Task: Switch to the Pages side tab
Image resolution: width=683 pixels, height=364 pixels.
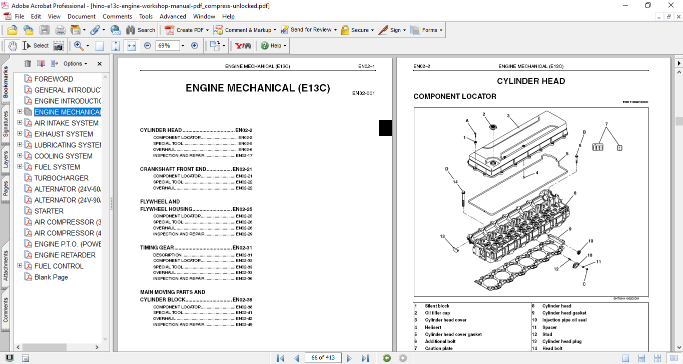Action: point(6,188)
